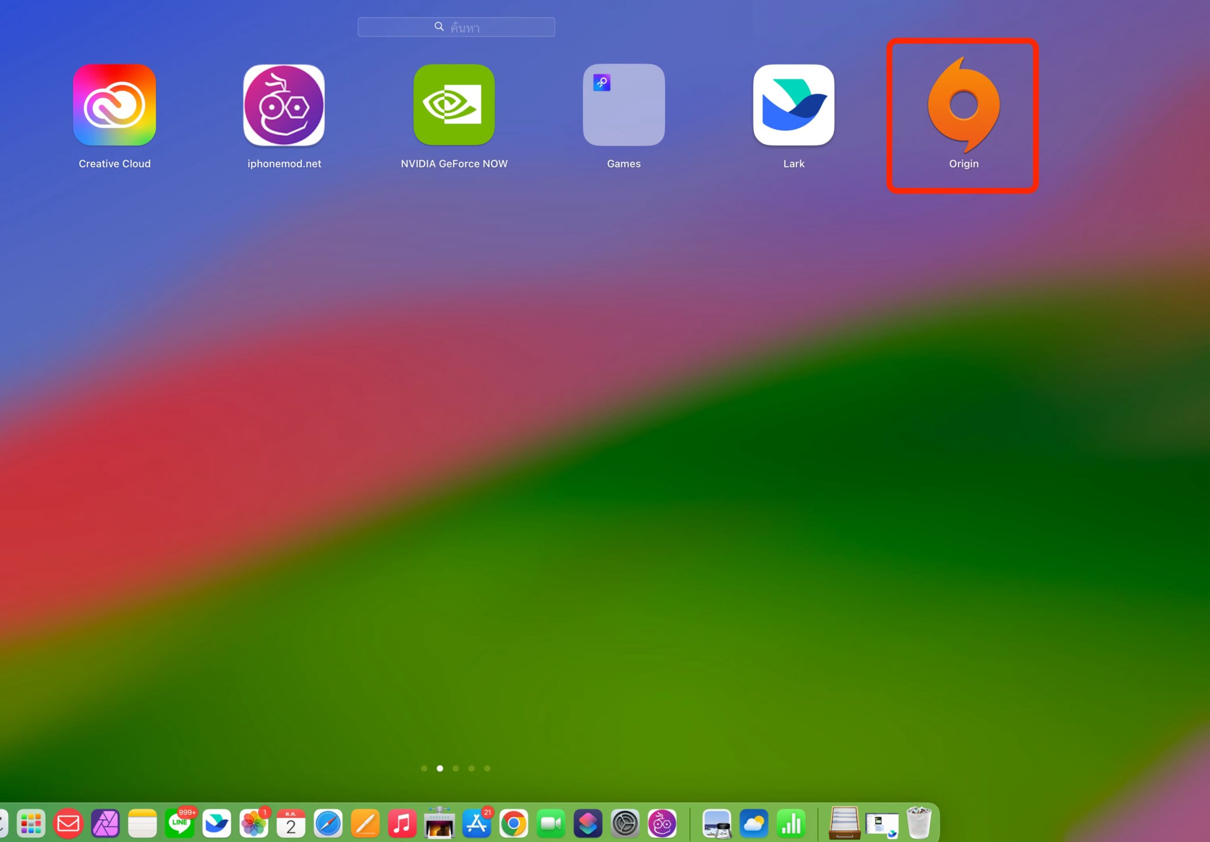
Task: Open Google Chrome from the Dock
Action: pos(513,824)
